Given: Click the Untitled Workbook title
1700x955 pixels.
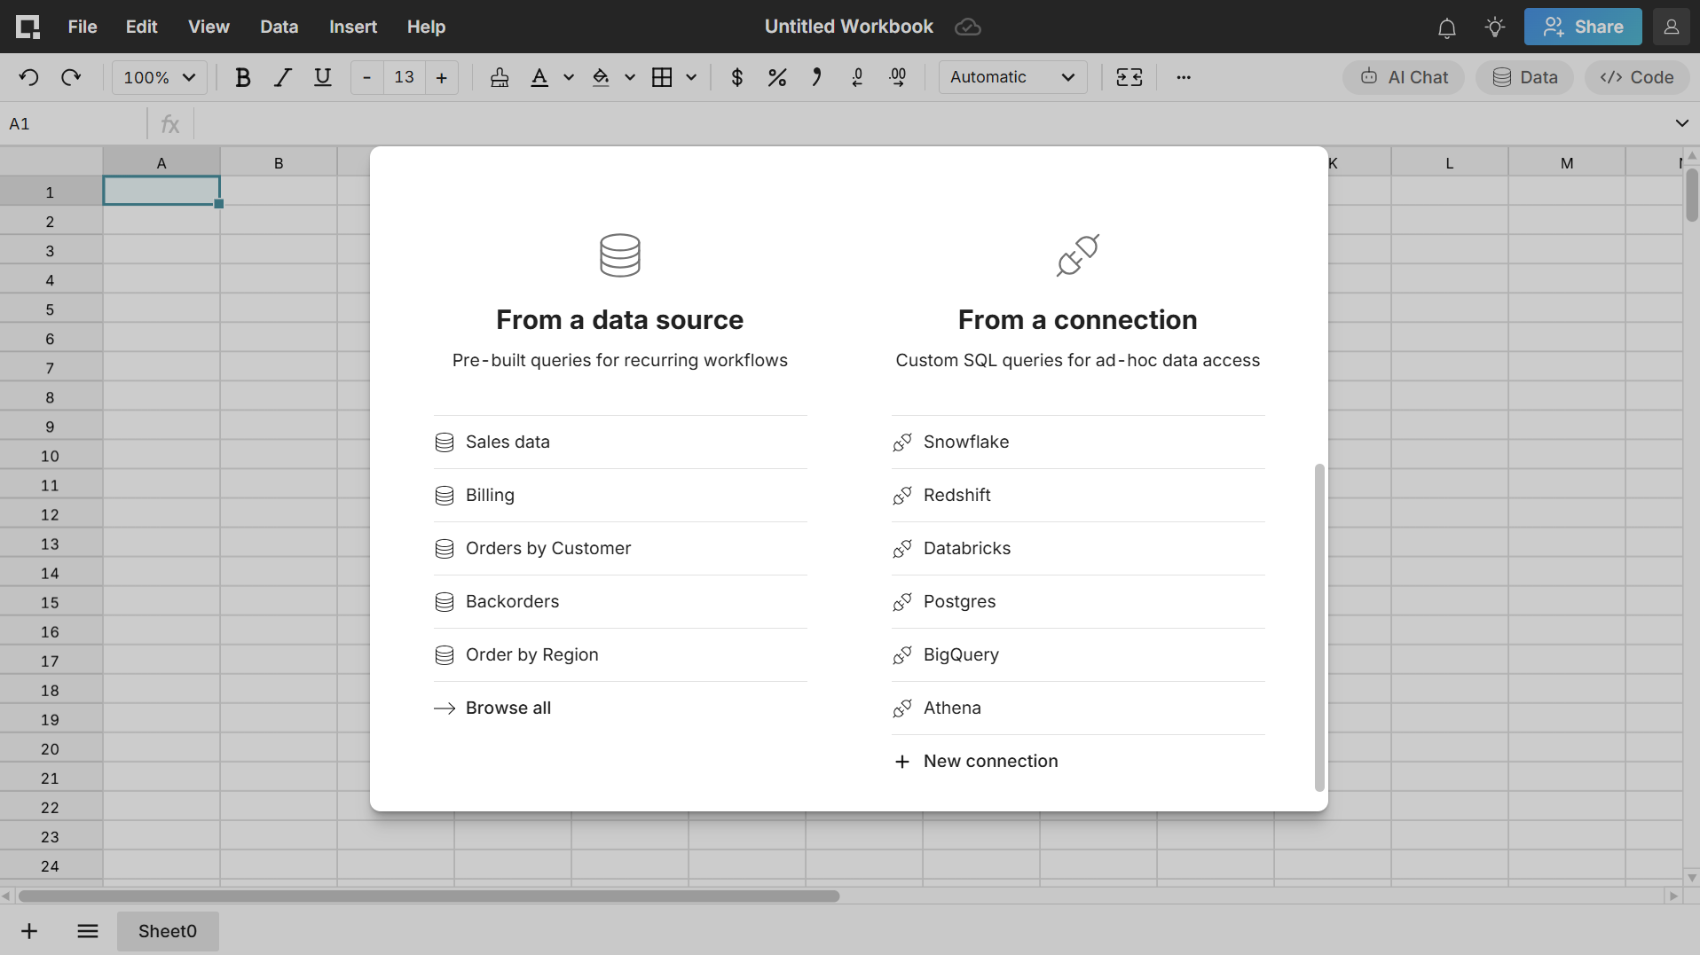Looking at the screenshot, I should [x=849, y=27].
